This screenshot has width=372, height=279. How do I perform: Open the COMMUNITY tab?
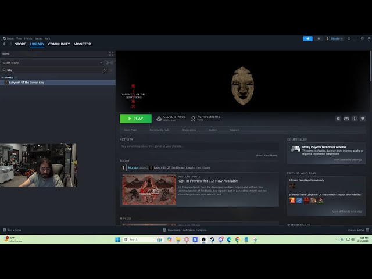[x=59, y=44]
